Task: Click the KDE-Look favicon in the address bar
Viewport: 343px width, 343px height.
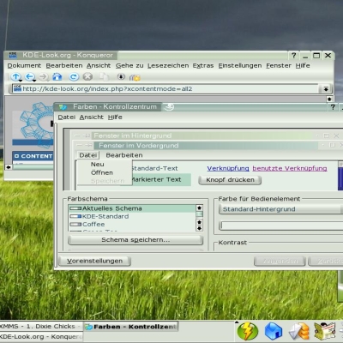Action: coord(17,88)
